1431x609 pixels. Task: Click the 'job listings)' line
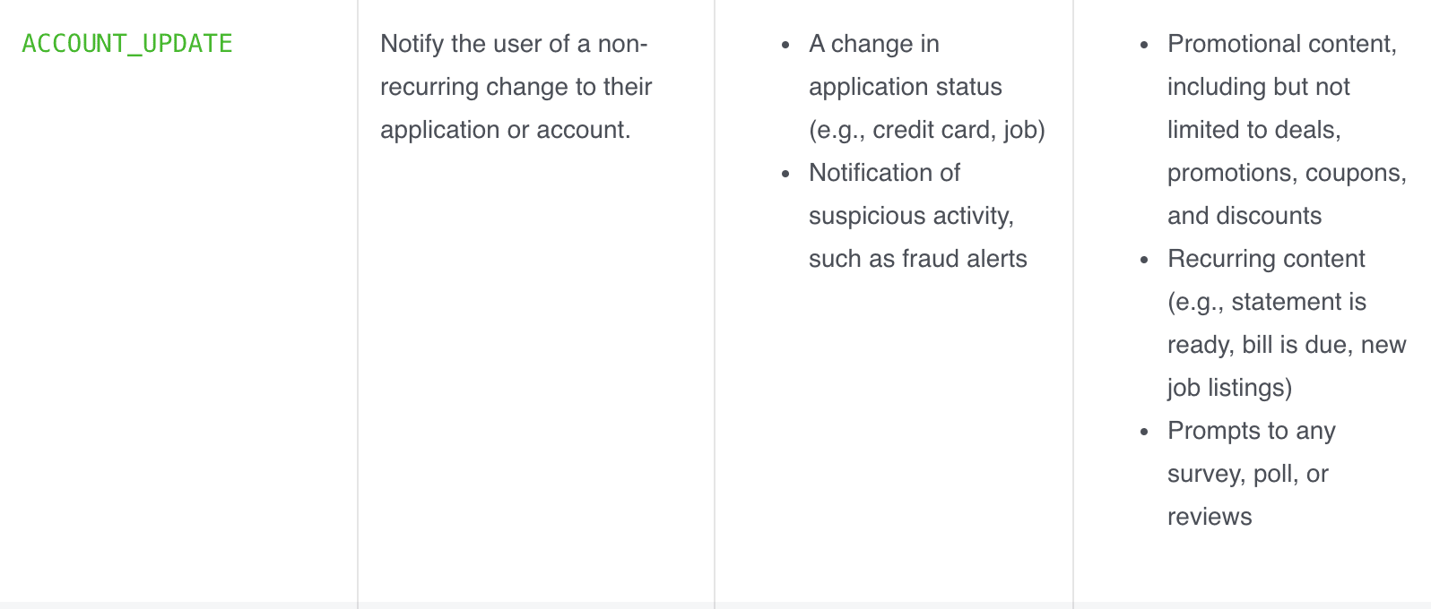[x=1230, y=388]
